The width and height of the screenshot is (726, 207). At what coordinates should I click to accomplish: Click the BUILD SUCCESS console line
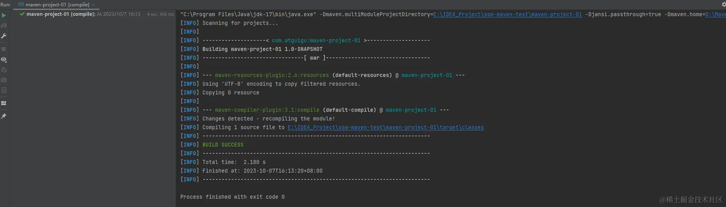[x=223, y=145]
